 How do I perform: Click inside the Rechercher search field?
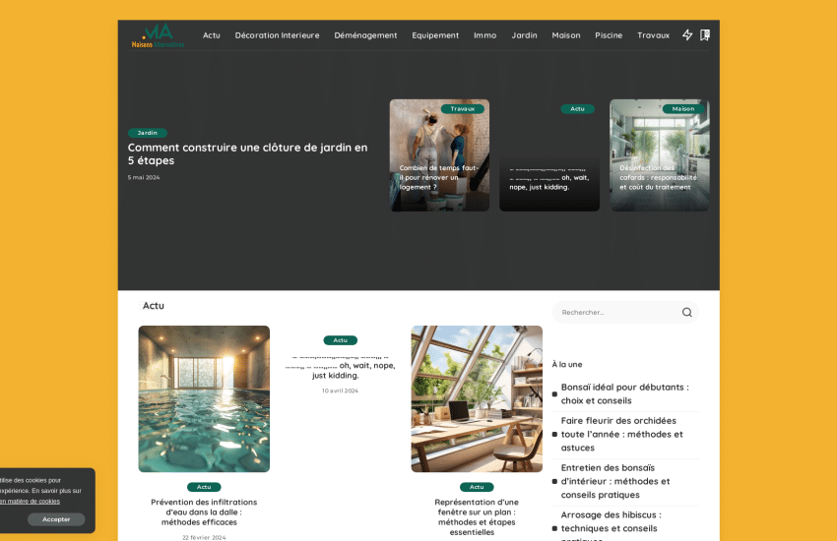point(615,313)
